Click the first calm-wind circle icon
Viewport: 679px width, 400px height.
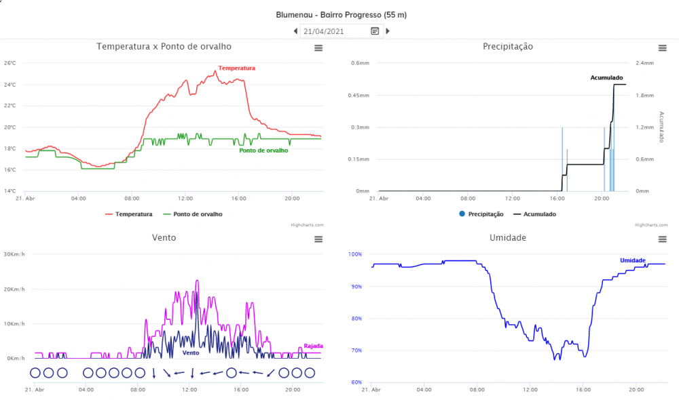[x=36, y=372]
